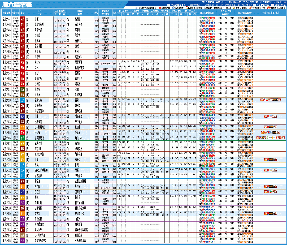
Task: Click the red league badge in row 星期六65
Action: tap(23, 132)
